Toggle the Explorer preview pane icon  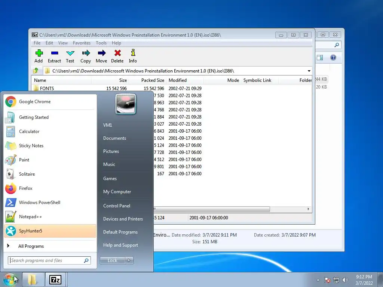[x=320, y=58]
